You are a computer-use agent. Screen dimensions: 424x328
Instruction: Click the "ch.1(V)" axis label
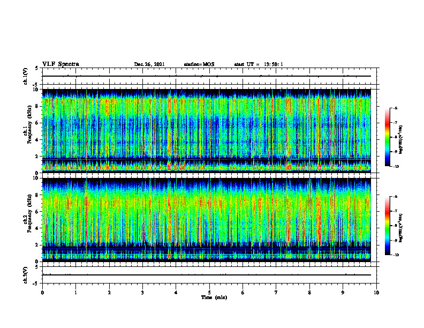[x=25, y=76]
